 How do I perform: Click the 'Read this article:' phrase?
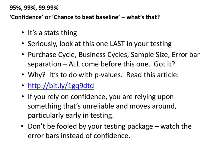tap(152, 75)
